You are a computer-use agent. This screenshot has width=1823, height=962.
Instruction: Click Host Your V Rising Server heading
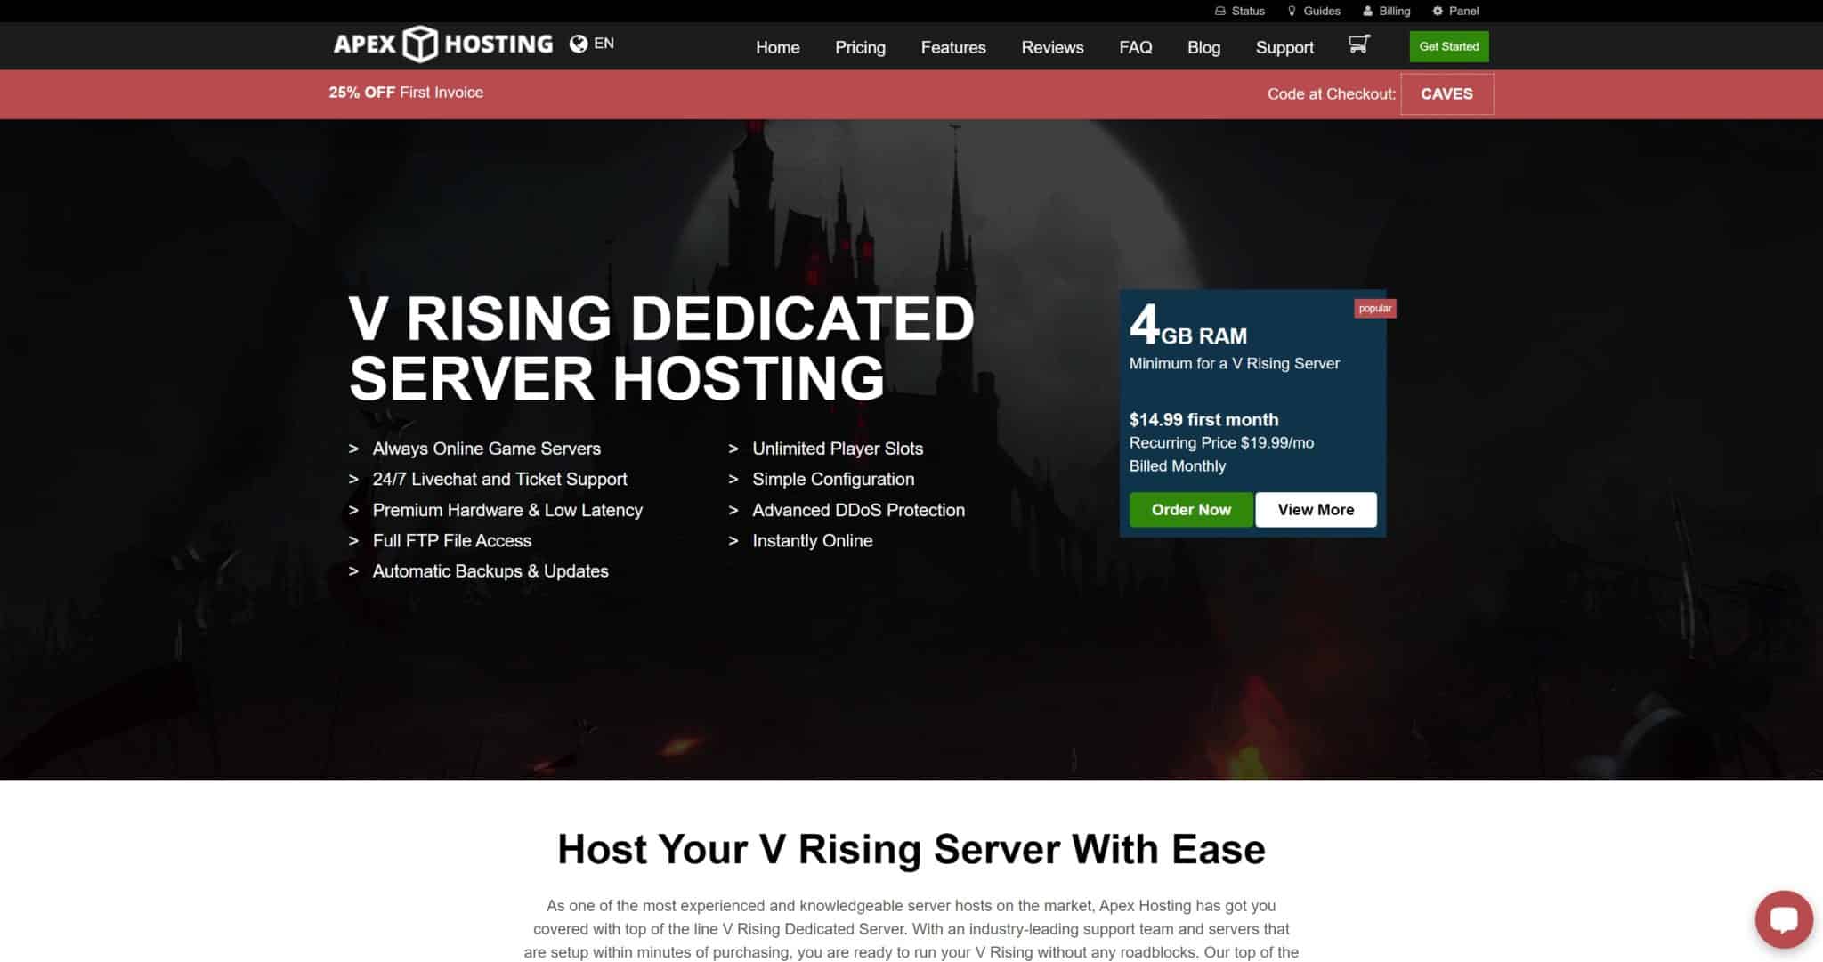pyautogui.click(x=911, y=849)
